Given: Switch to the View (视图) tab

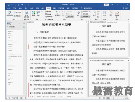Looking at the screenshot, I should (54, 8).
